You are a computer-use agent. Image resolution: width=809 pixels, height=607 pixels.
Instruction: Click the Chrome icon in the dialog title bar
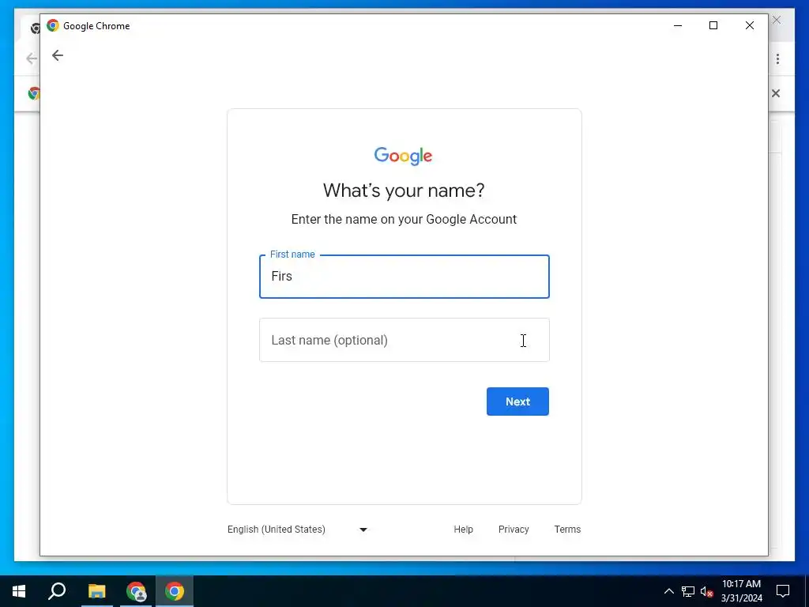click(53, 25)
